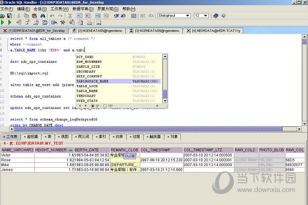This screenshot has height=205, width=308.
Task: Select TABLESPACE_NAME in autocomplete list
Action: coord(118,81)
